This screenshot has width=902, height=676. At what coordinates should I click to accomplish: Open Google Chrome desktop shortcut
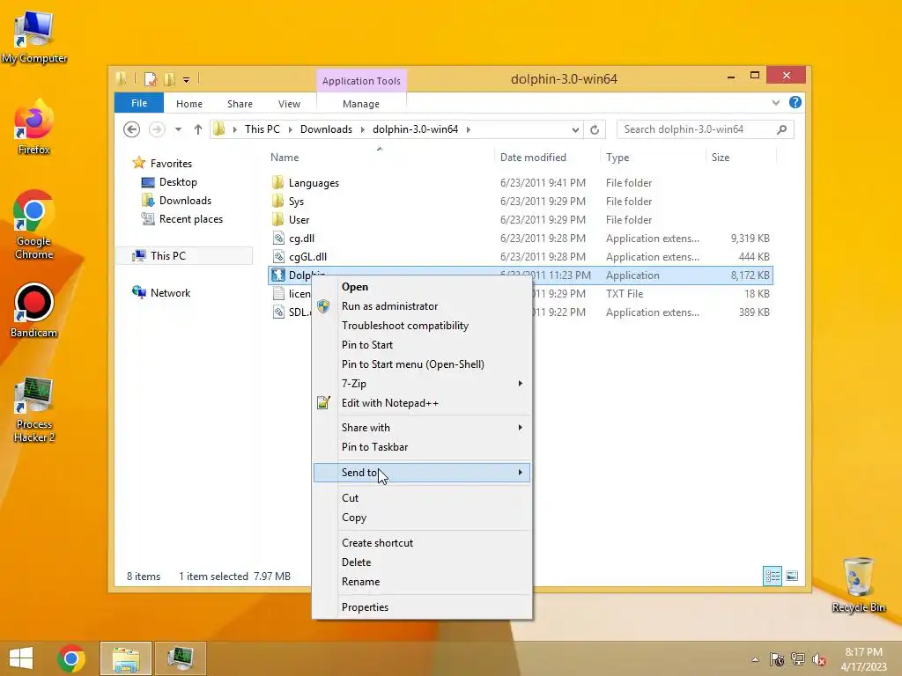tap(34, 224)
